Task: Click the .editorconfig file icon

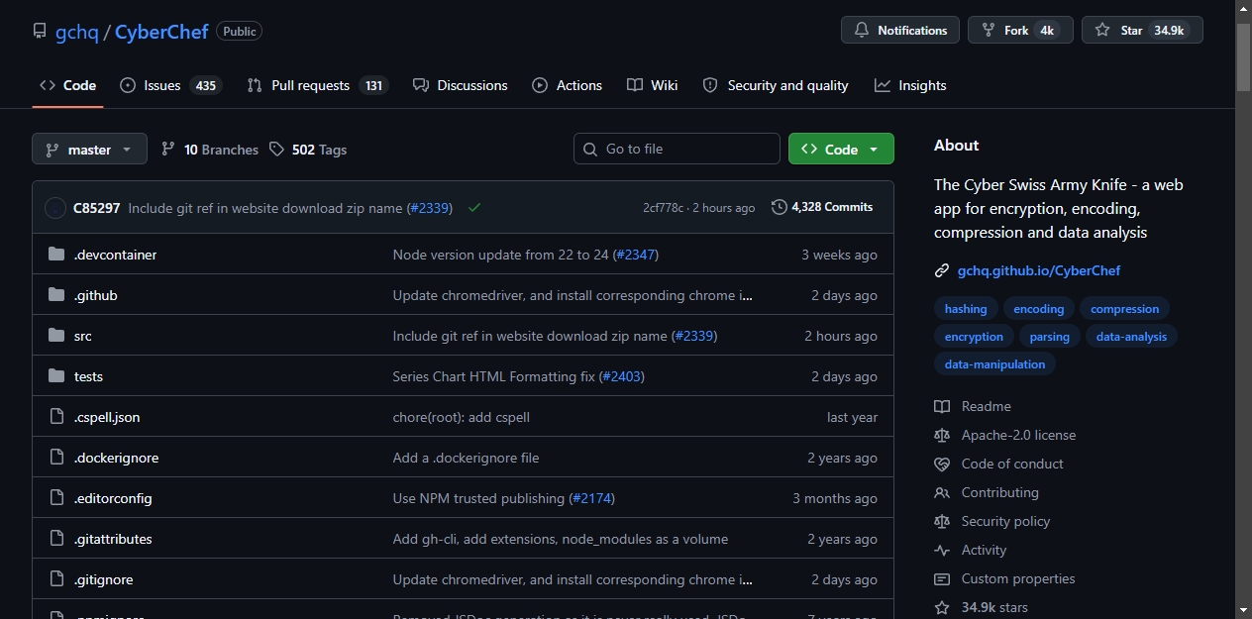Action: point(56,498)
